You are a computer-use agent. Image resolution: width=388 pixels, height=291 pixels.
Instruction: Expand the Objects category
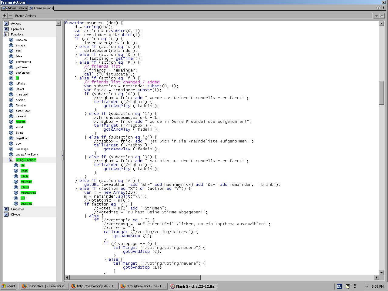click(6, 215)
